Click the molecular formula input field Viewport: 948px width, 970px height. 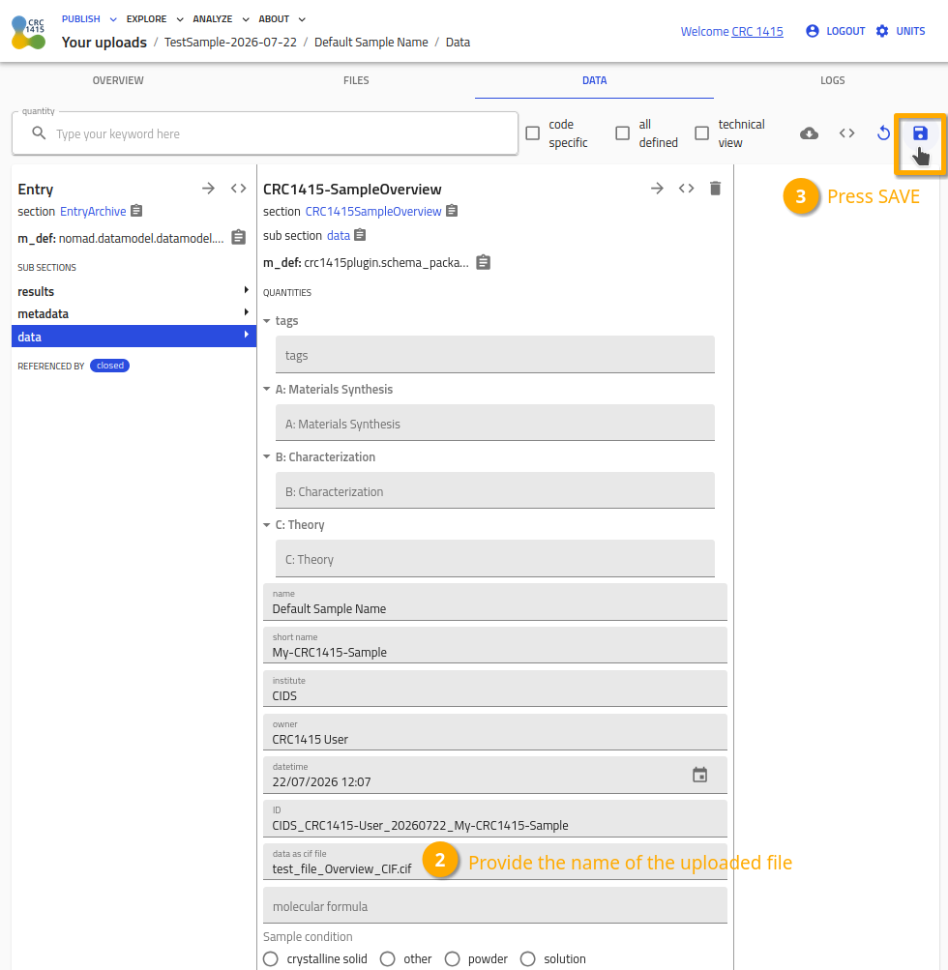click(495, 905)
